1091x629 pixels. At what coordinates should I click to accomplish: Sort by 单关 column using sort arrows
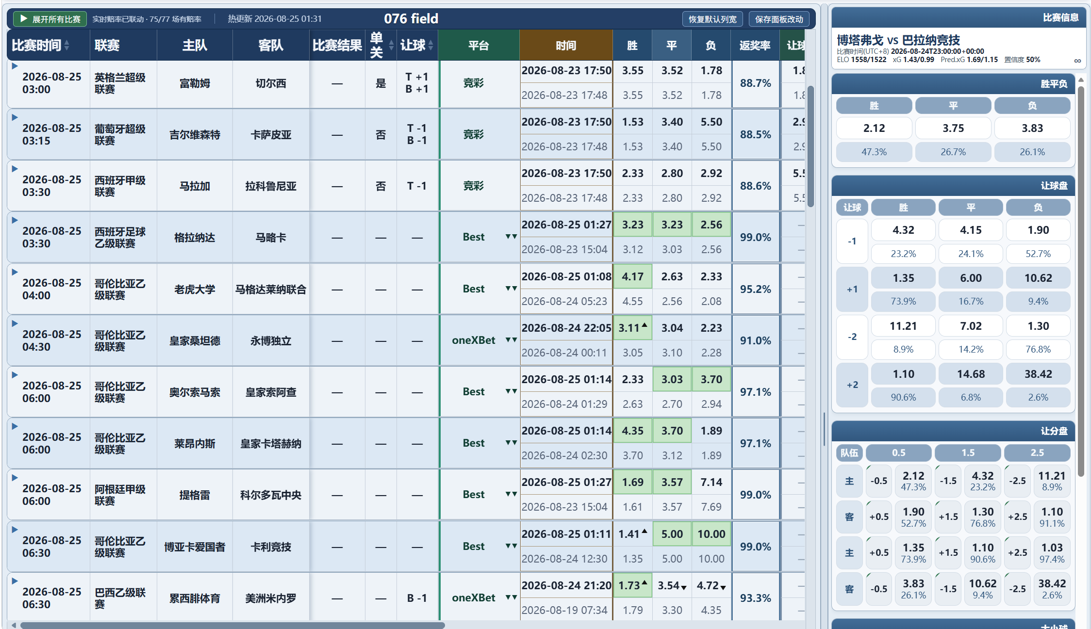391,46
